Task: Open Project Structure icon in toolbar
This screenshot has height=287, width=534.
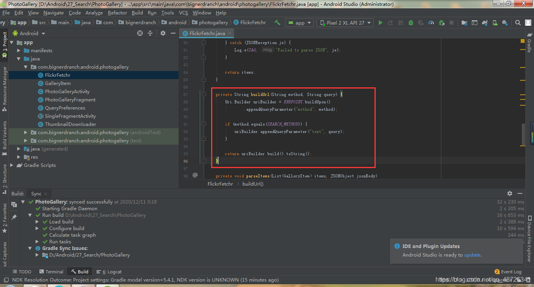Action: (464, 23)
